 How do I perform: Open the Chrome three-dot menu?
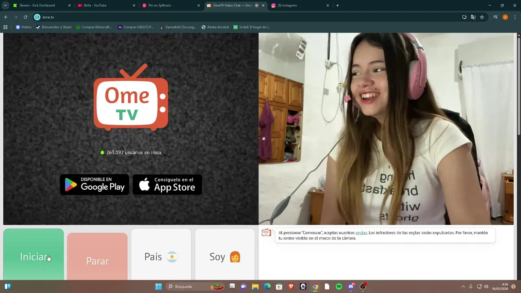[x=515, y=17]
